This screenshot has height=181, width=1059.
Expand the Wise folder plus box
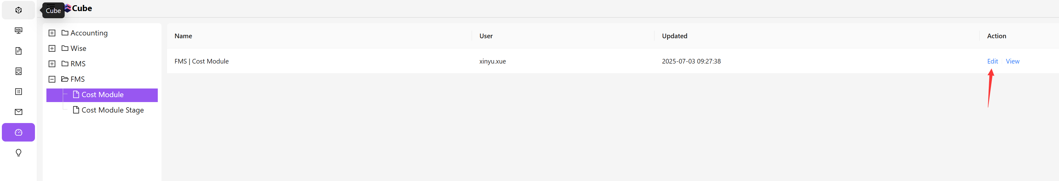tap(52, 48)
